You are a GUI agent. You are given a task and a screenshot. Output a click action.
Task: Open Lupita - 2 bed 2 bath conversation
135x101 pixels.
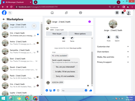click(20, 93)
